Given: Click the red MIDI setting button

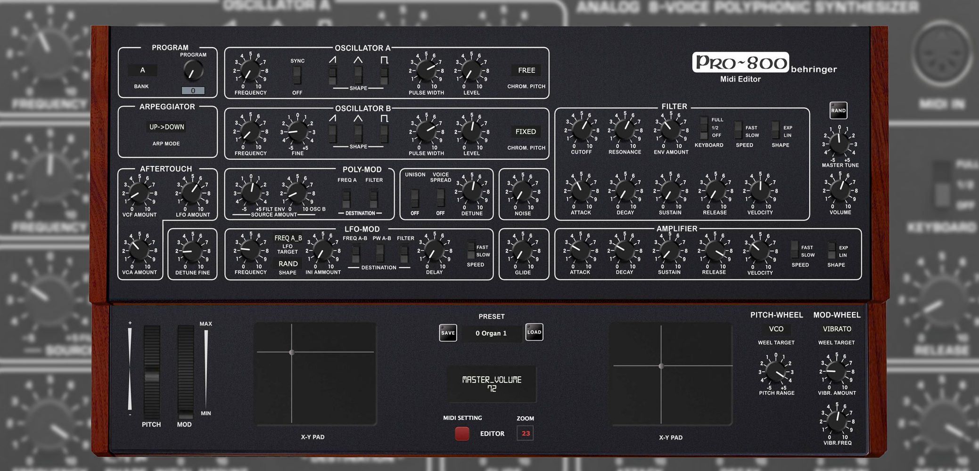Looking at the screenshot, I should (x=462, y=434).
